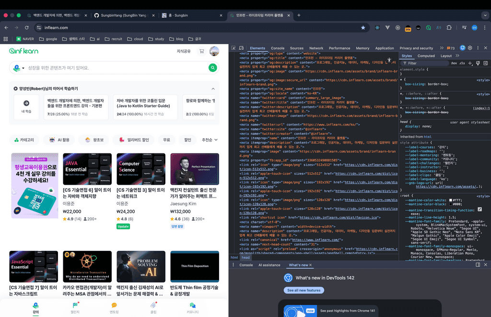Viewport: 491px width, 317px height.
Task: Click the new style rule plus icon
Action: pyautogui.click(x=470, y=63)
